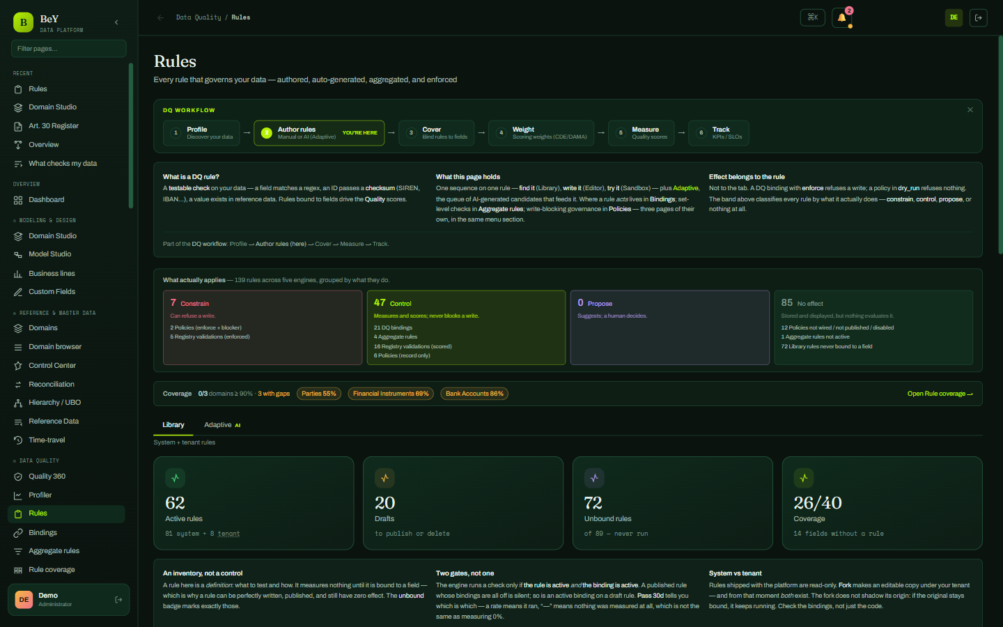Click Financial Instruments 69% chip
Image resolution: width=1003 pixels, height=627 pixels.
click(391, 394)
